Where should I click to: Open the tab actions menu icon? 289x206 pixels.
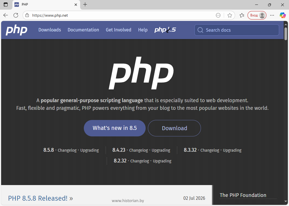[x=6, y=5]
